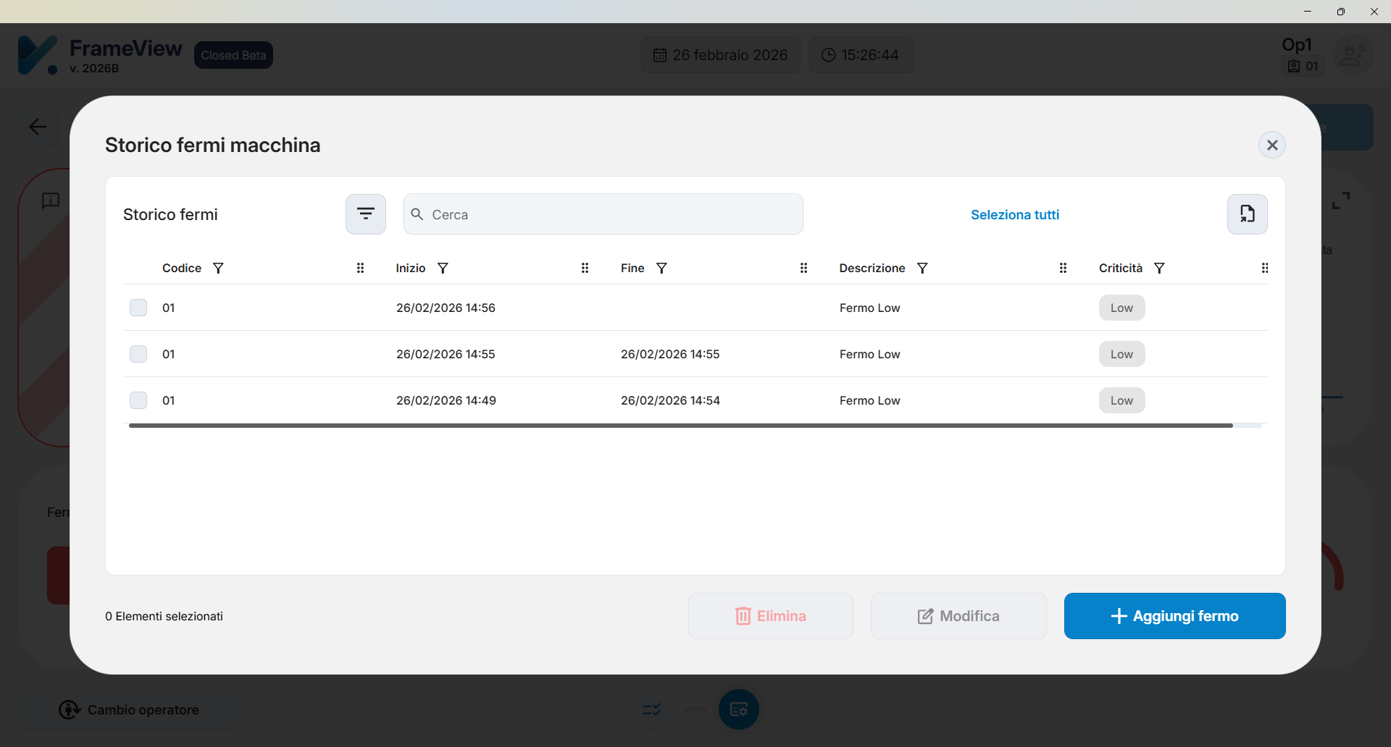Click the Elimina button
Image resolution: width=1391 pixels, height=747 pixels.
[x=771, y=616]
